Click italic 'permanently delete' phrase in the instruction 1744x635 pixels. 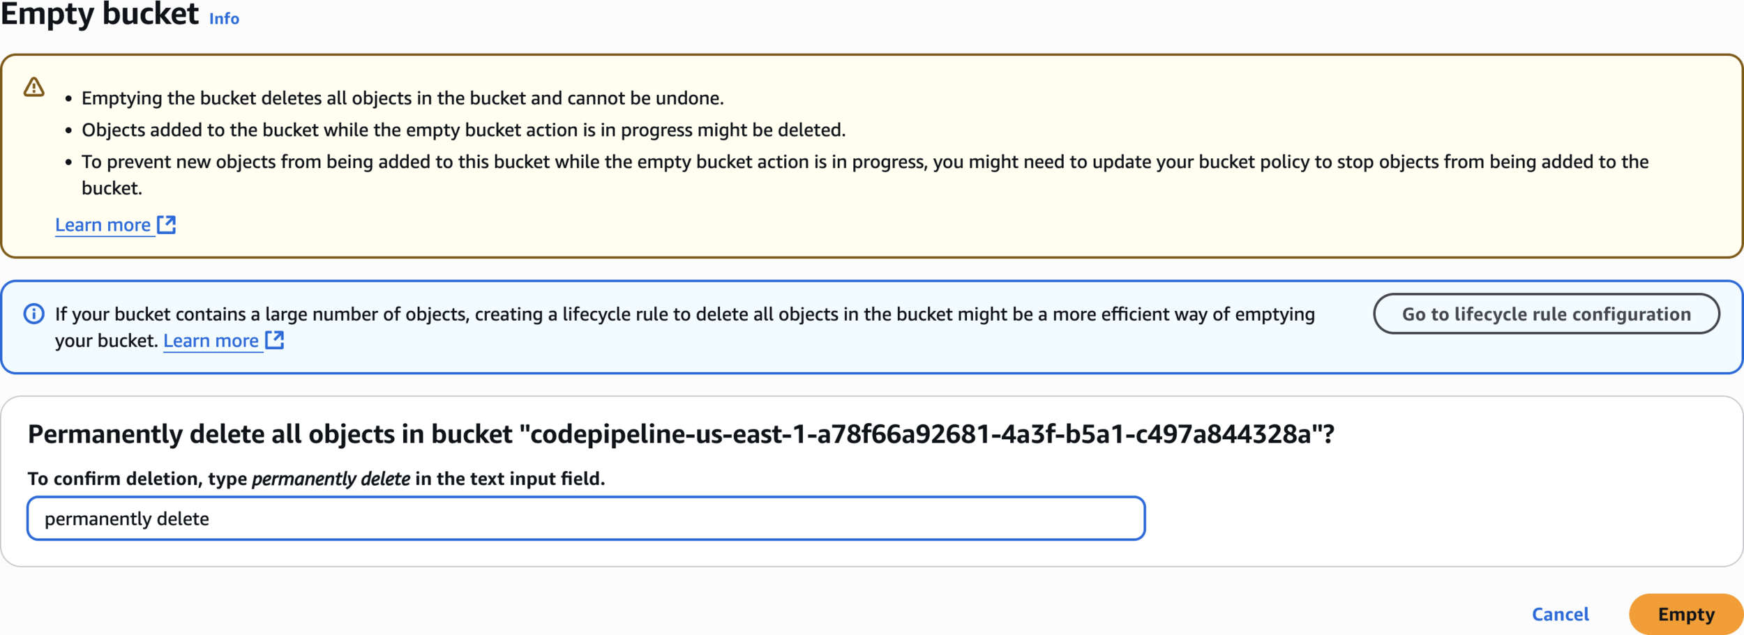point(331,479)
